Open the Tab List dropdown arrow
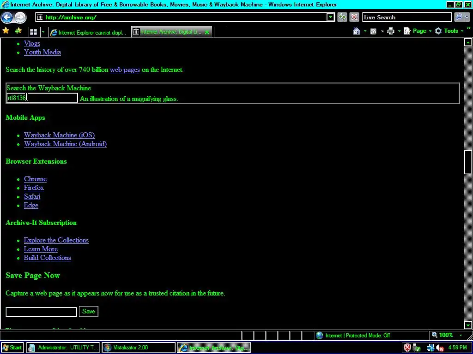 (x=43, y=32)
